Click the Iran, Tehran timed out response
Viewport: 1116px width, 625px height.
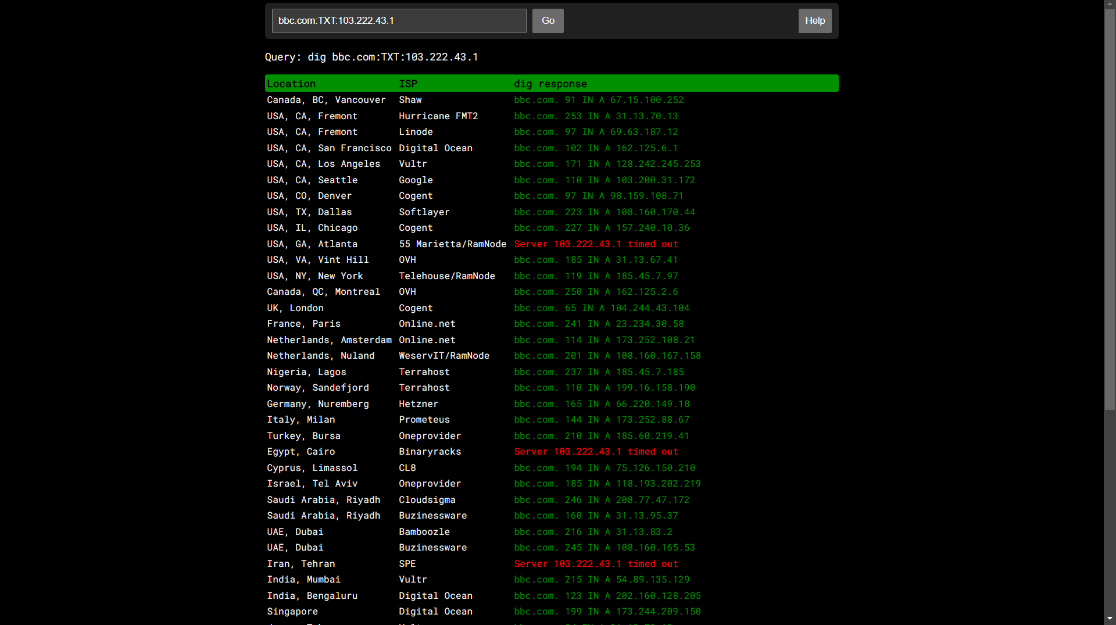596,564
